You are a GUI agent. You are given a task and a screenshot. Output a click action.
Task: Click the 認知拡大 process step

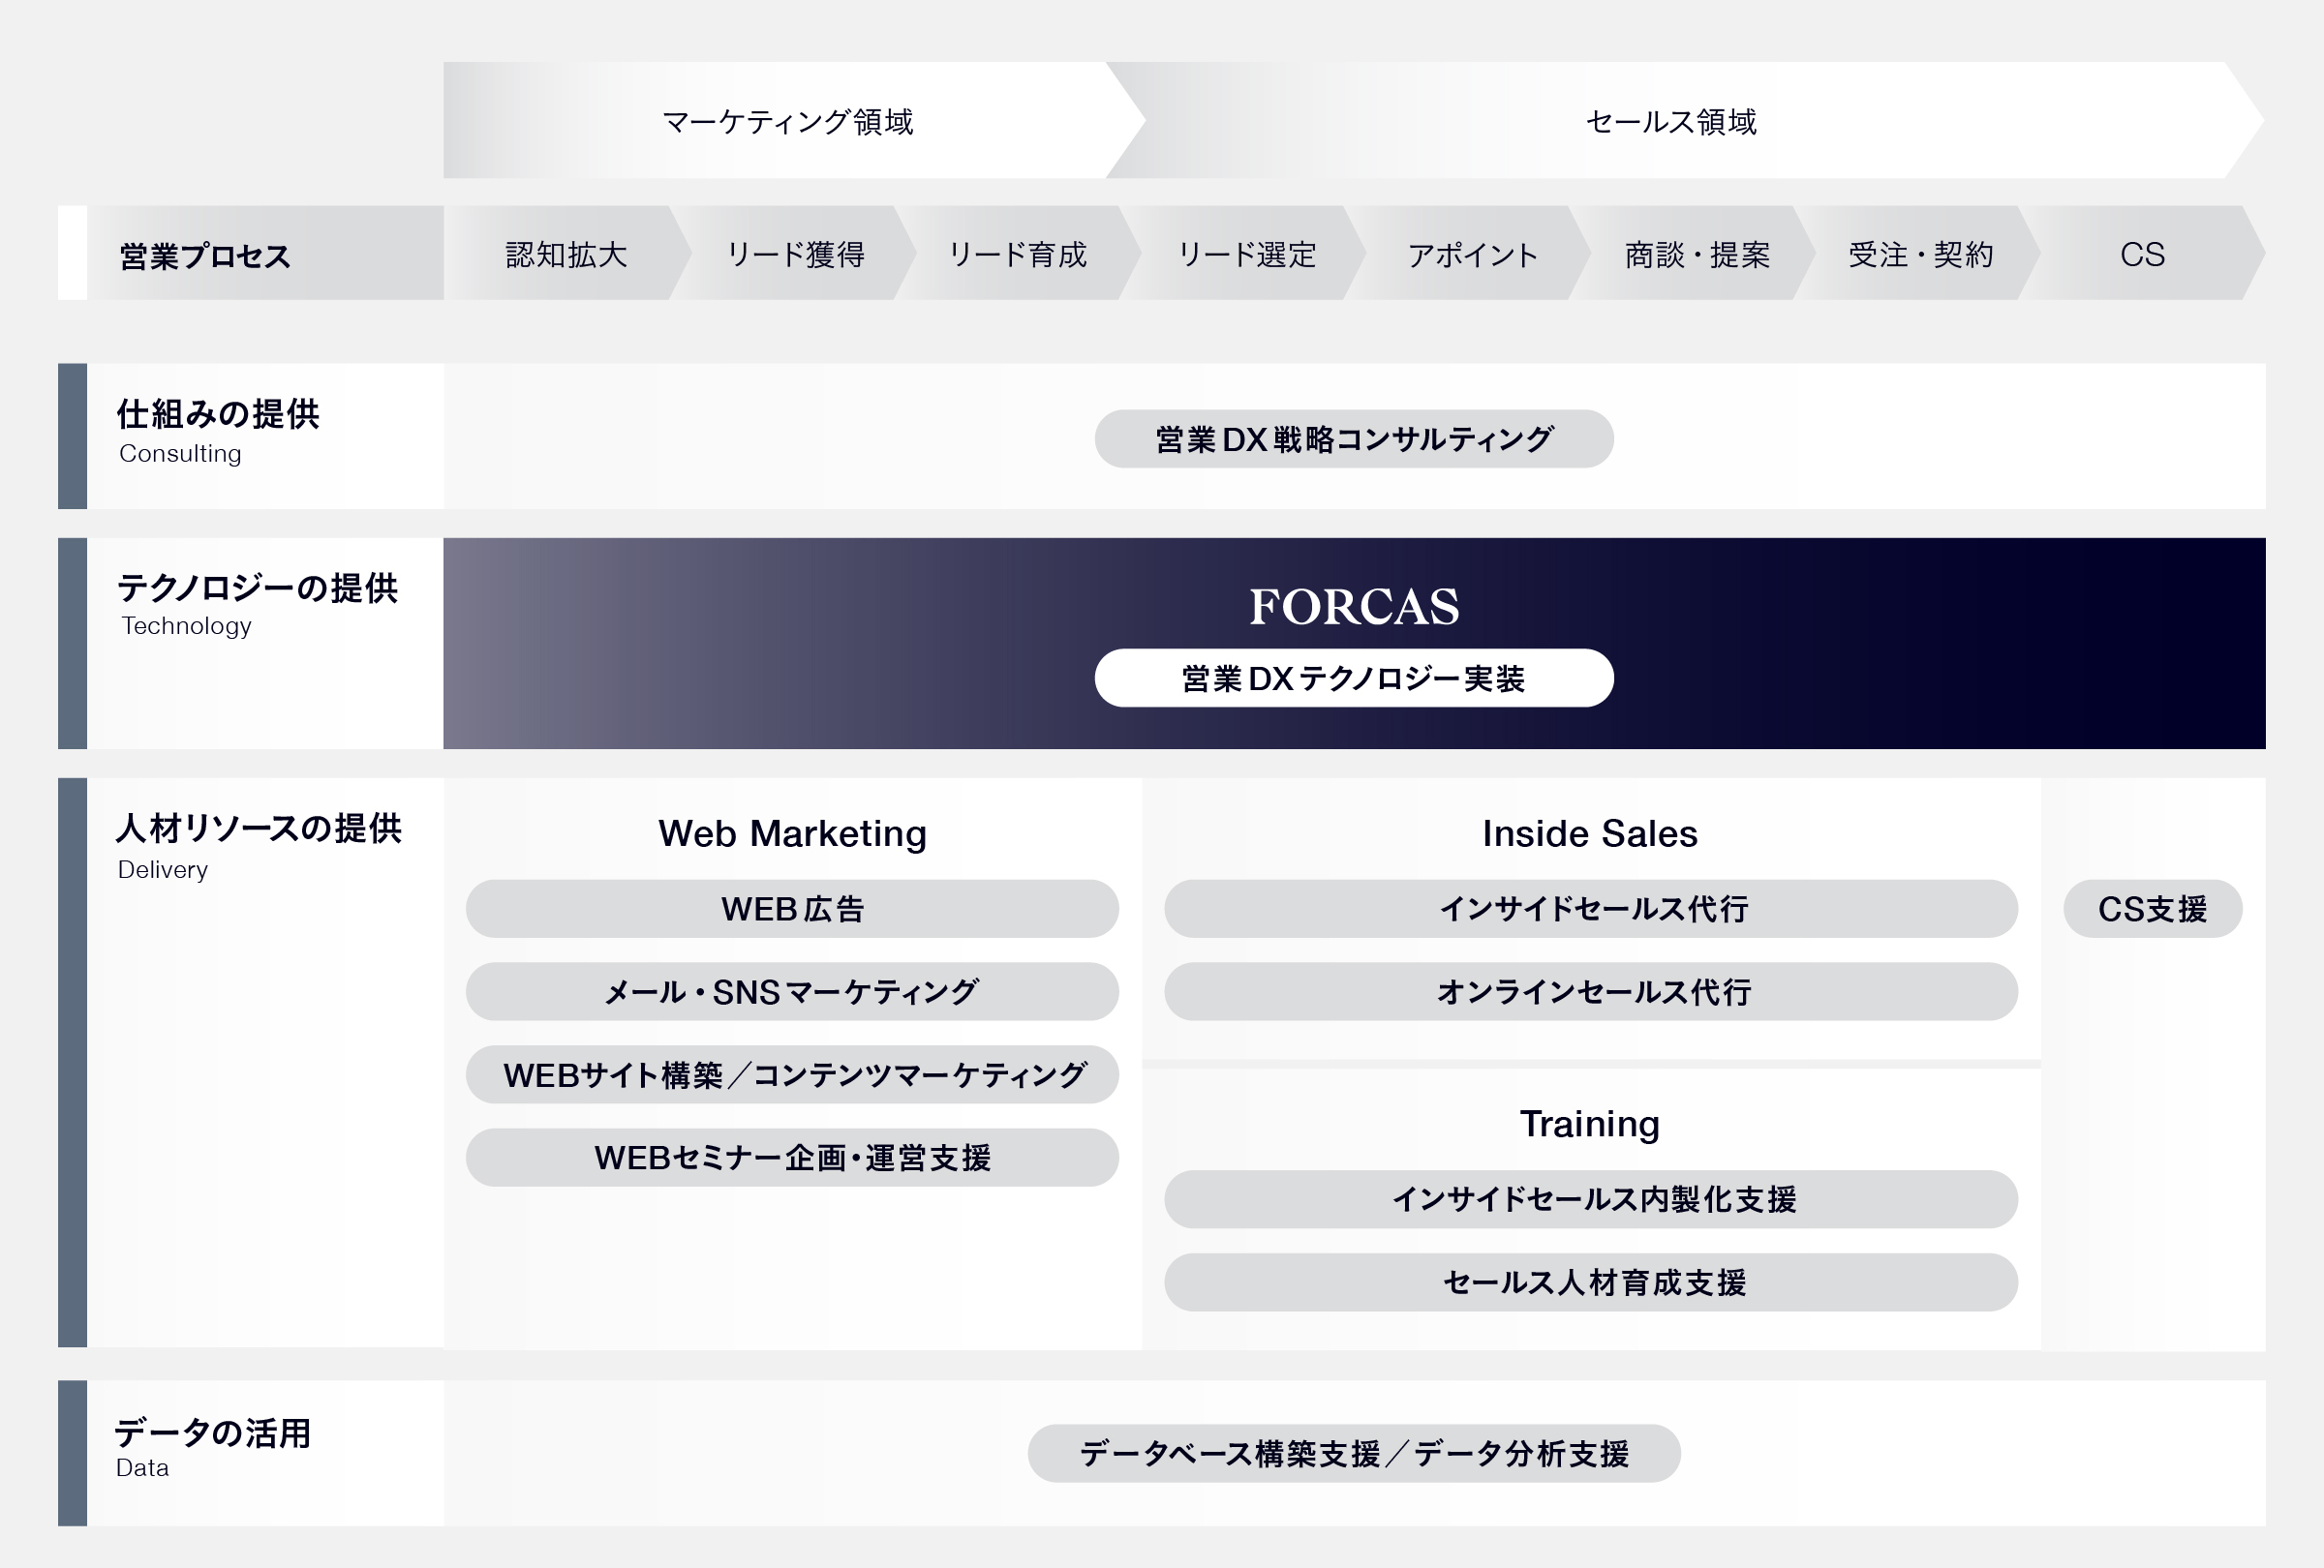(566, 254)
